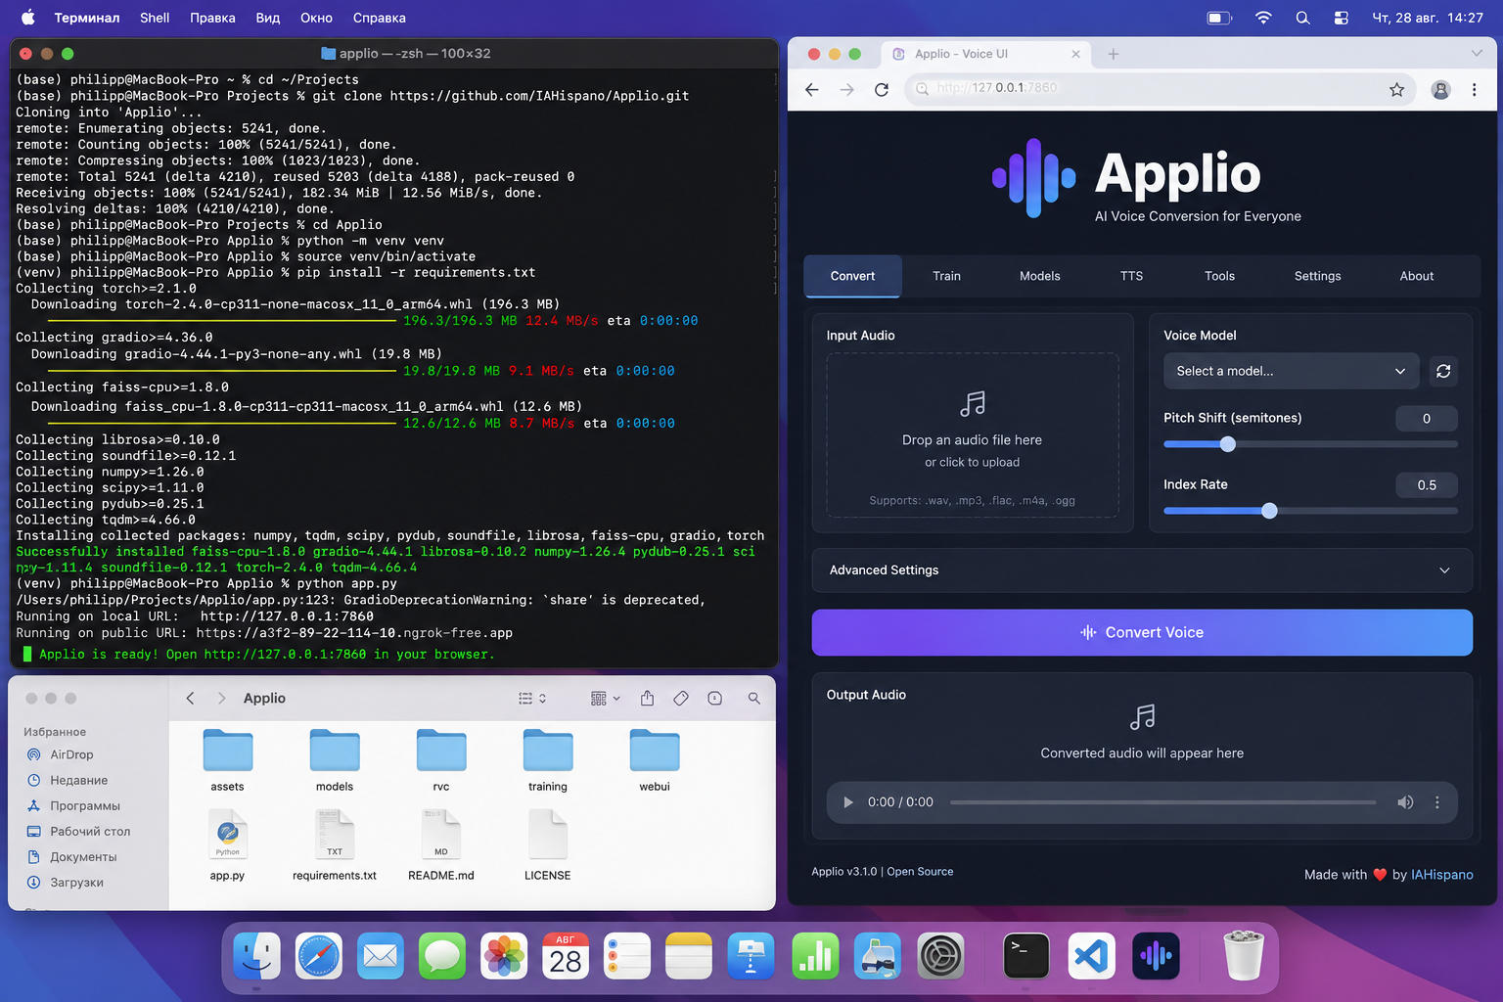Open Загрузки in Finder sidebar

76,882
